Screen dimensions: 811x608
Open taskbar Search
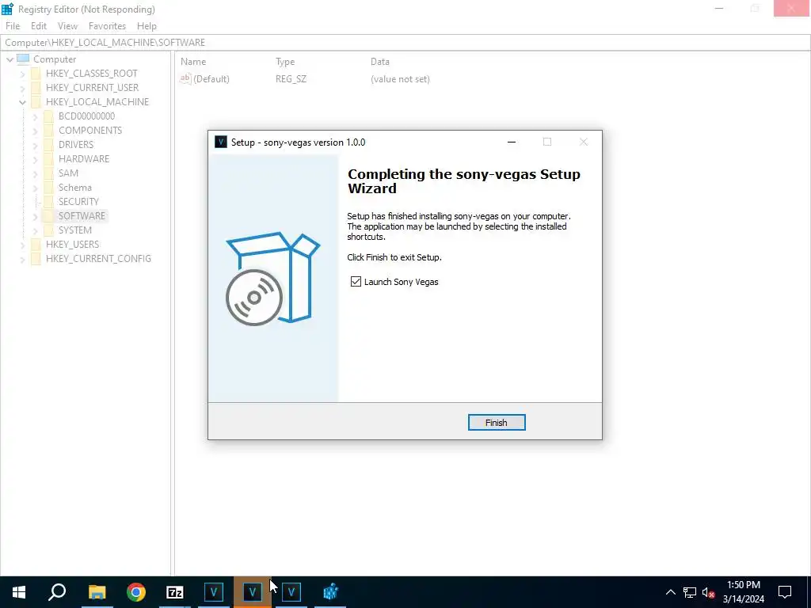(57, 592)
